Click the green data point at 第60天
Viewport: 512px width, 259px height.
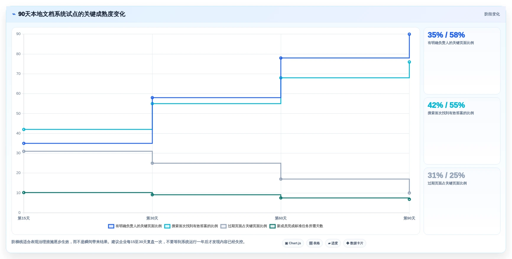[281, 198]
